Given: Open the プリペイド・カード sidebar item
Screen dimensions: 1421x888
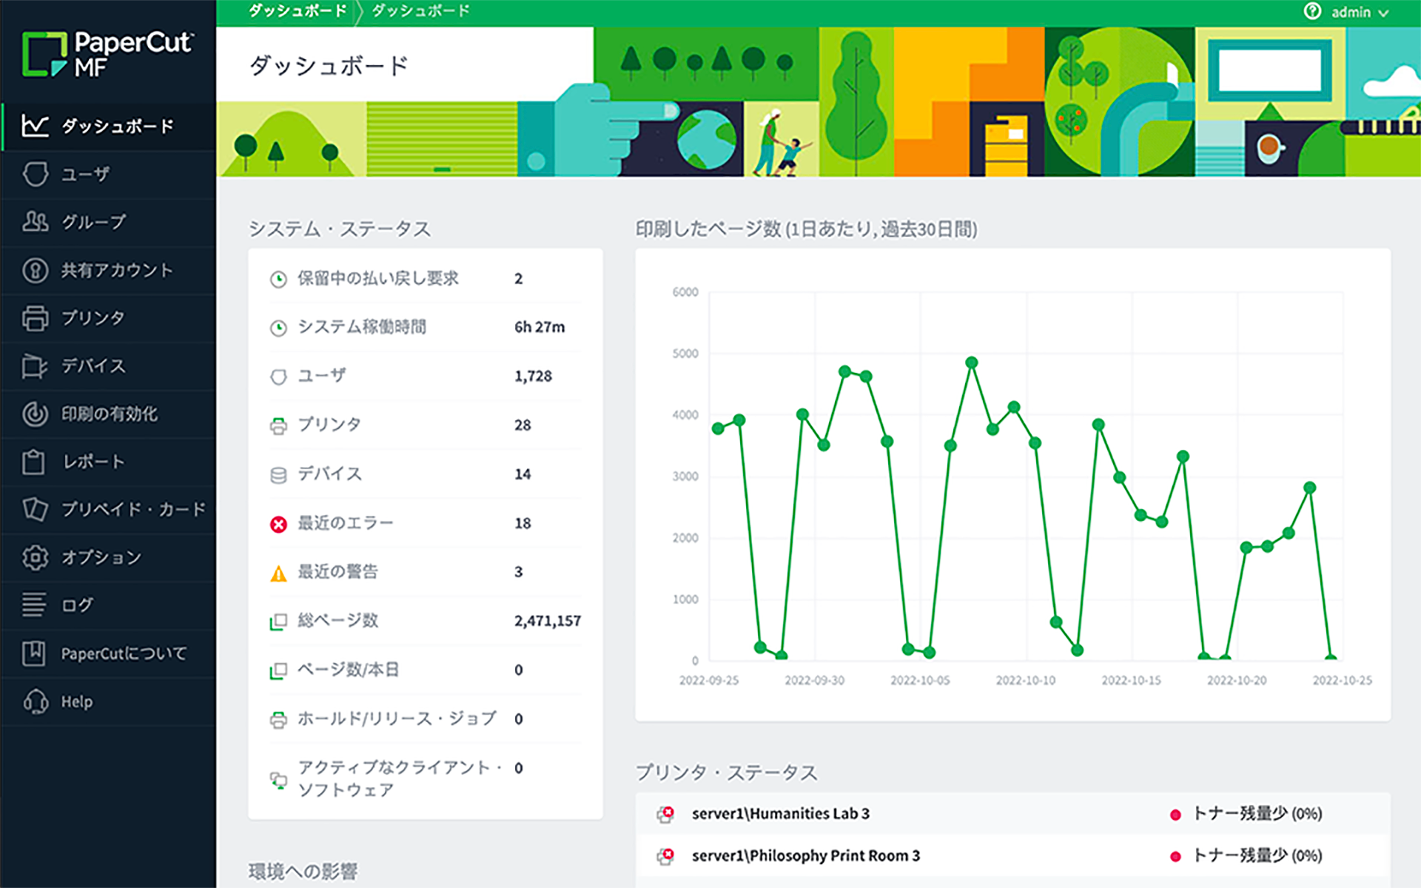Looking at the screenshot, I should click(x=133, y=510).
